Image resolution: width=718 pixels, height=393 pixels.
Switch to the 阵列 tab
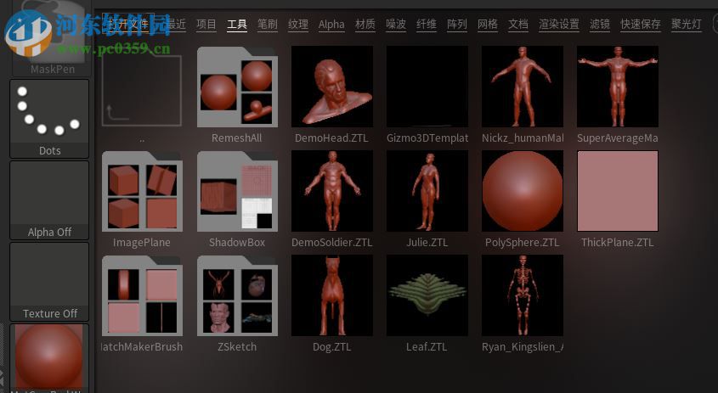(x=457, y=24)
